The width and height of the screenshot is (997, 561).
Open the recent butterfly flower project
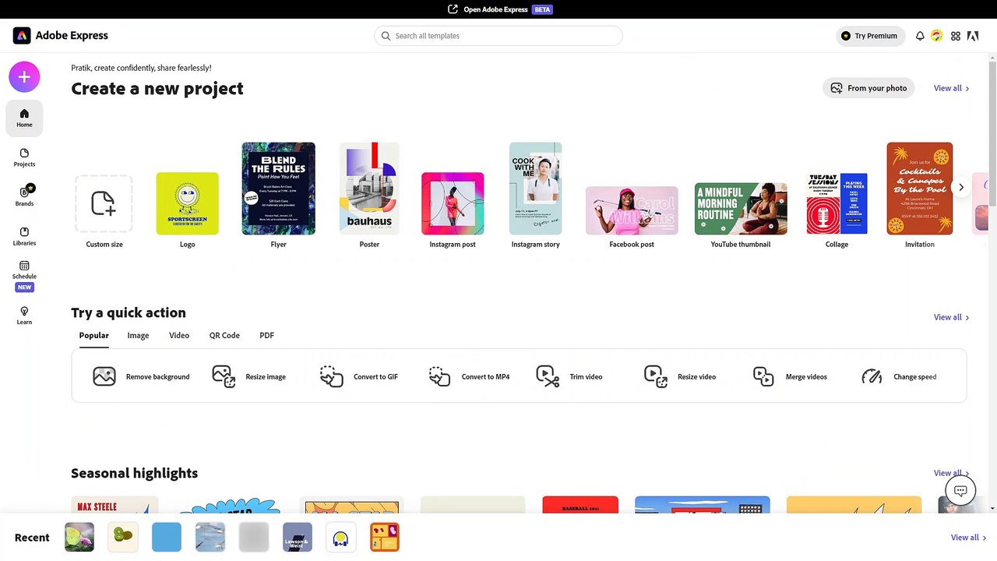tap(79, 538)
